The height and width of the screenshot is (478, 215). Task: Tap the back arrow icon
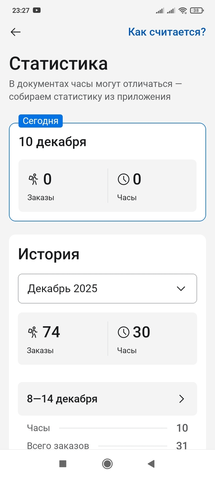(15, 32)
